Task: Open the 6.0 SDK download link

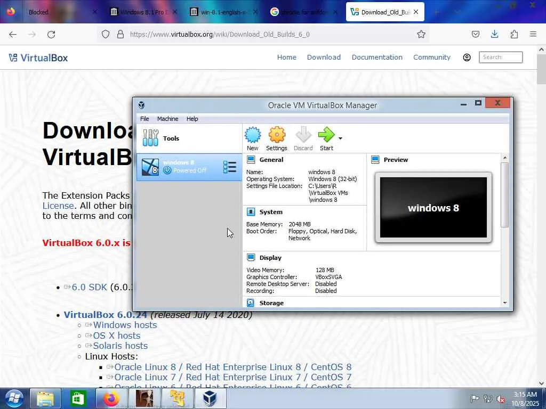Action: coord(89,287)
